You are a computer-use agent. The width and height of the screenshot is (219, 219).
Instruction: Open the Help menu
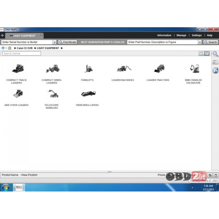click(x=209, y=35)
